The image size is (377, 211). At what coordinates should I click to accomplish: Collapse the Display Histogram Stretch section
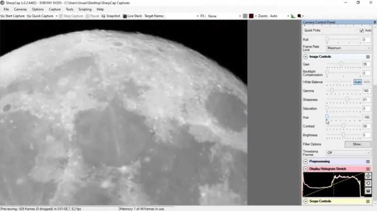click(x=305, y=169)
